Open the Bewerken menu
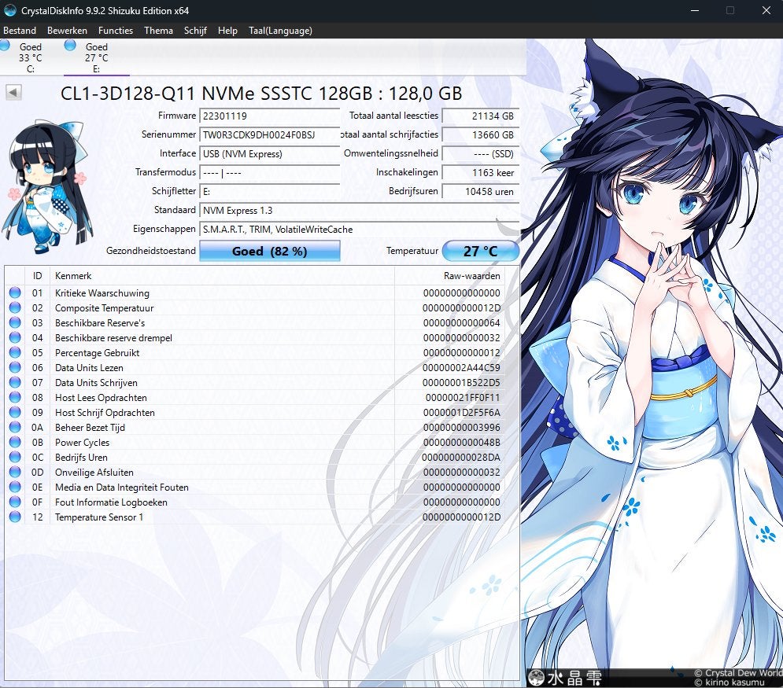This screenshot has height=688, width=783. [67, 31]
